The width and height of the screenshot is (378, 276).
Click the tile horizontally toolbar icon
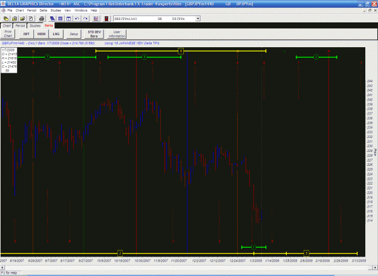click(60, 19)
